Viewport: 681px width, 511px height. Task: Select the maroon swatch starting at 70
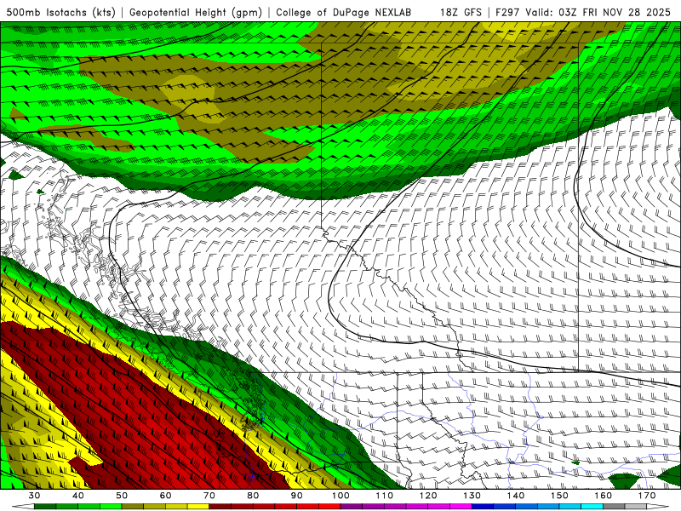tap(220, 508)
